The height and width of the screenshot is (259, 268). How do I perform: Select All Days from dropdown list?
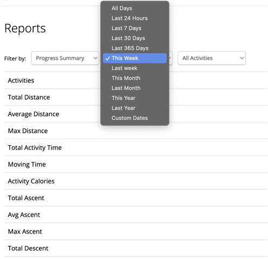(135, 8)
